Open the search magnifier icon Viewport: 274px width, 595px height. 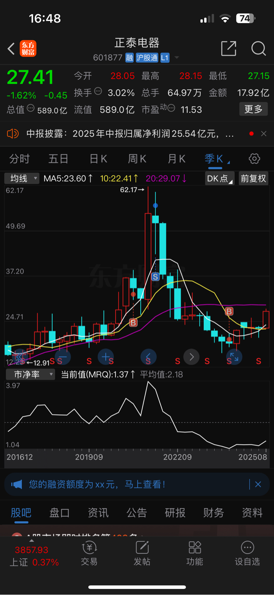(x=258, y=48)
